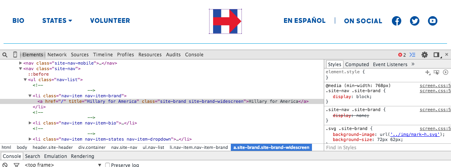Enable the Preserve log checkbox

(107, 165)
